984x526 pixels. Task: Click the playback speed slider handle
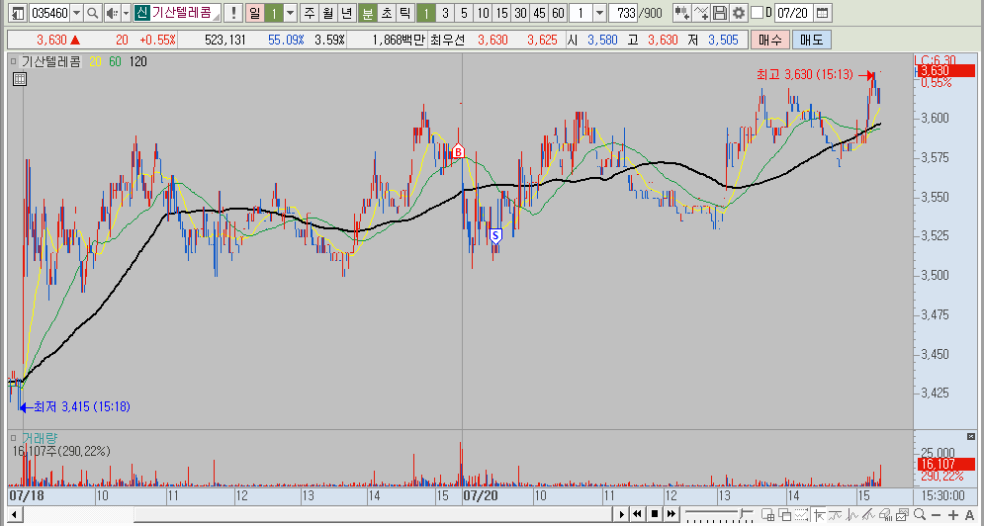coord(742,513)
